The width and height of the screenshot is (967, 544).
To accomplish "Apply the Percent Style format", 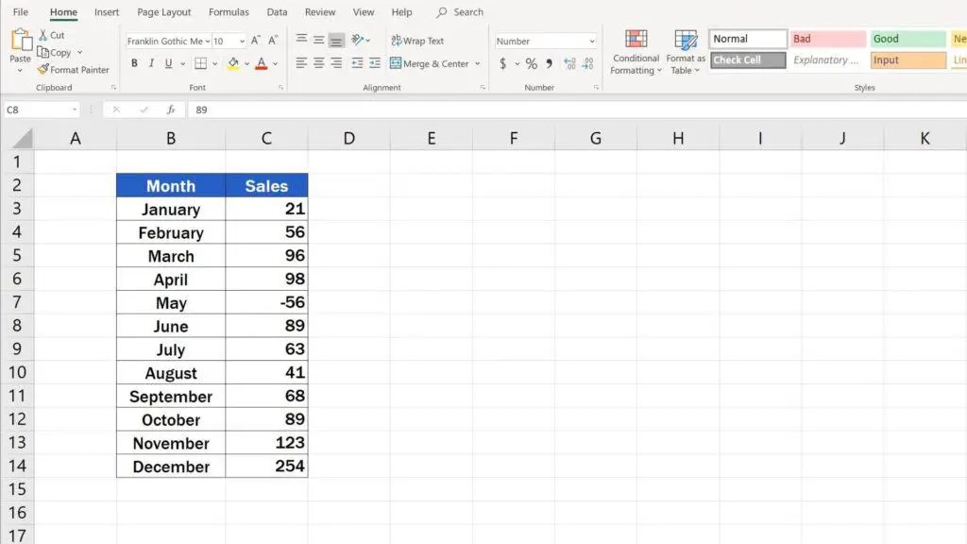I will [530, 63].
